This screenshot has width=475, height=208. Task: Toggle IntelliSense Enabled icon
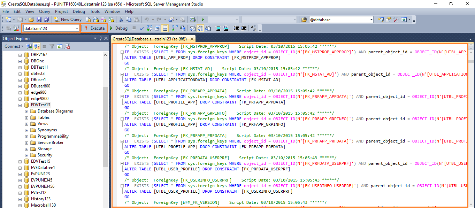pos(165,28)
